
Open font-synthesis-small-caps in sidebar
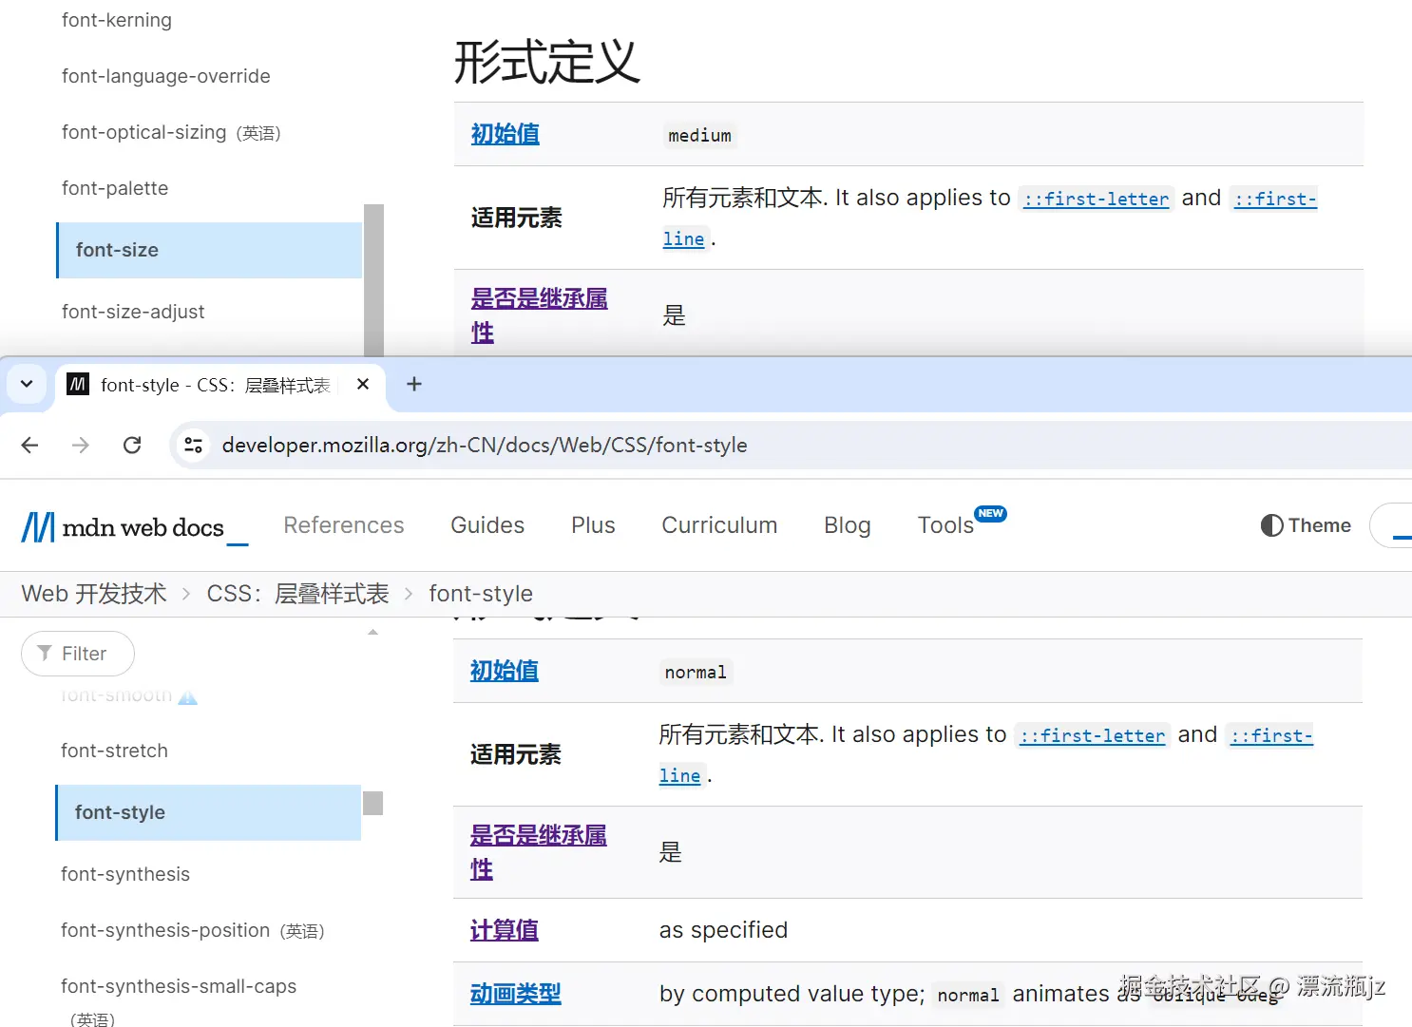point(179,986)
